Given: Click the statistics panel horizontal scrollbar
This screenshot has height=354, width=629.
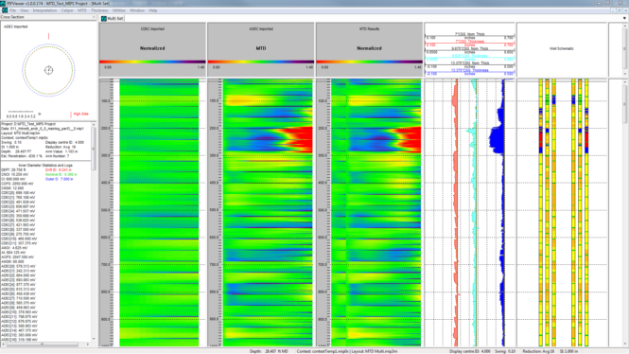Looking at the screenshot, I should 45,344.
